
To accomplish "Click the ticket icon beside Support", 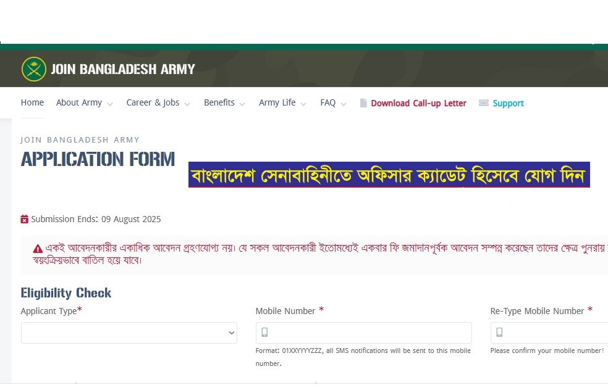I will pyautogui.click(x=484, y=103).
